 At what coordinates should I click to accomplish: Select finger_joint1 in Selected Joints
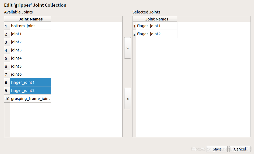156,26
